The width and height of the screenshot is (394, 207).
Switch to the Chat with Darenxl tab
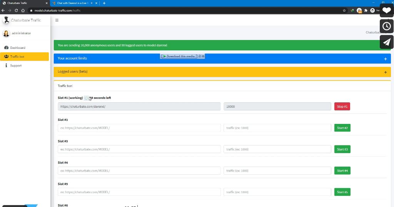(x=73, y=3)
